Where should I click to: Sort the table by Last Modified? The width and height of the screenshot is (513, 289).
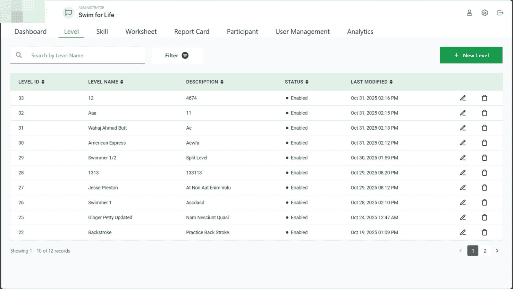[371, 82]
